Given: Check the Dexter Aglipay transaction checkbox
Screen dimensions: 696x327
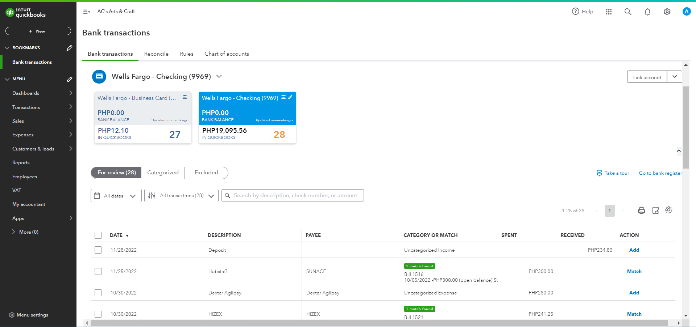Looking at the screenshot, I should (98, 293).
